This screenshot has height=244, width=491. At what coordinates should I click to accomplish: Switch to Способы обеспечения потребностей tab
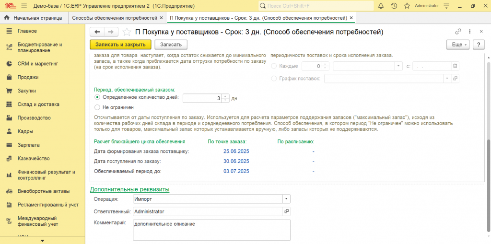pos(115,18)
